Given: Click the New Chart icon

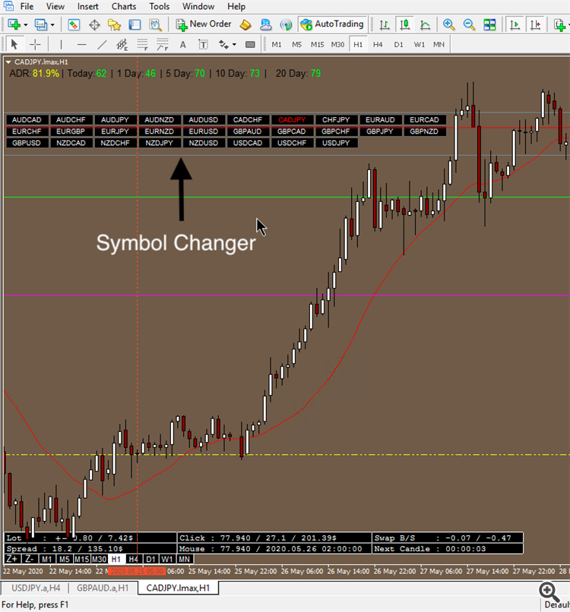Looking at the screenshot, I should 14,24.
